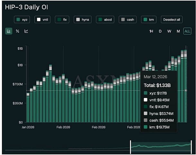Select the D time range

[x=160, y=31]
